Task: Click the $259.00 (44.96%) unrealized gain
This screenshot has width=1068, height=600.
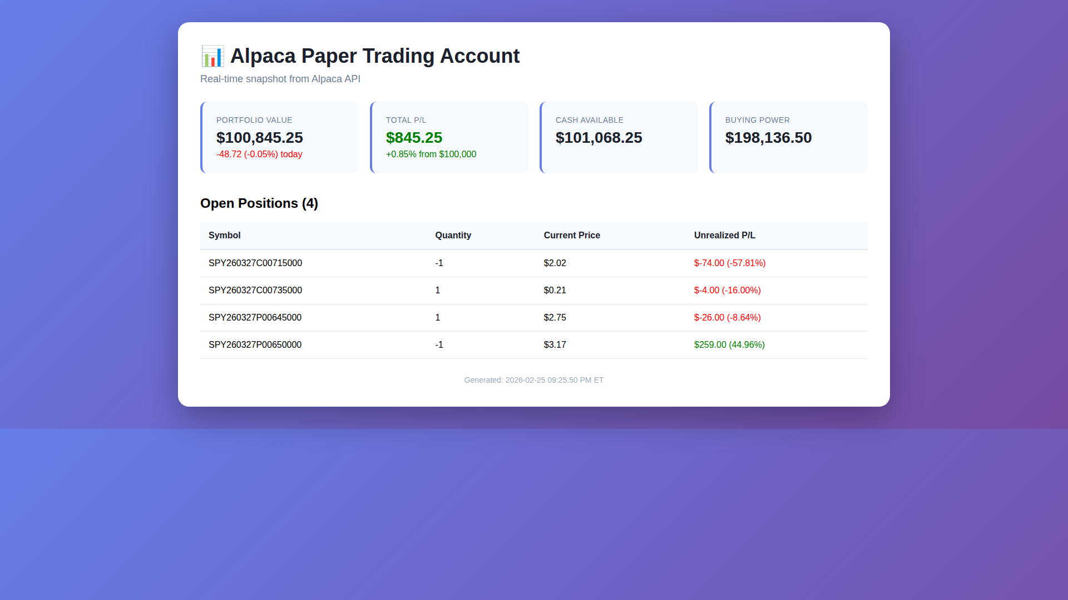Action: (729, 345)
